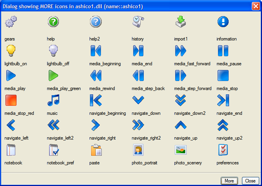
Task: Click the gears icon
Action: click(11, 22)
